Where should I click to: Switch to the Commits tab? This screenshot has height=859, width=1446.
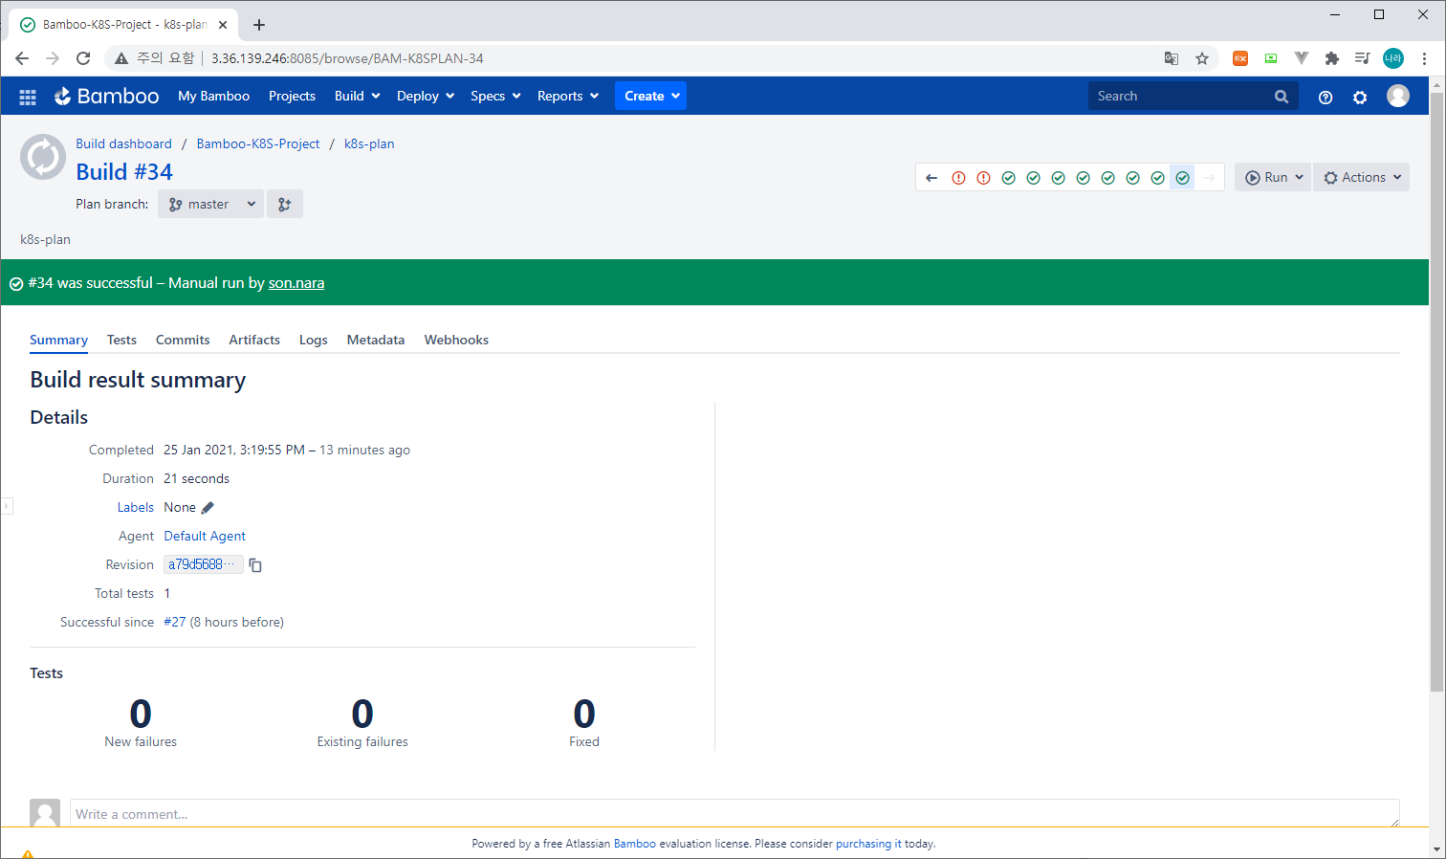[183, 340]
